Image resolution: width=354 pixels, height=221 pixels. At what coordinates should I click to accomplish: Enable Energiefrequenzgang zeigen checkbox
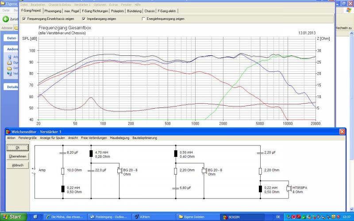[x=143, y=19]
